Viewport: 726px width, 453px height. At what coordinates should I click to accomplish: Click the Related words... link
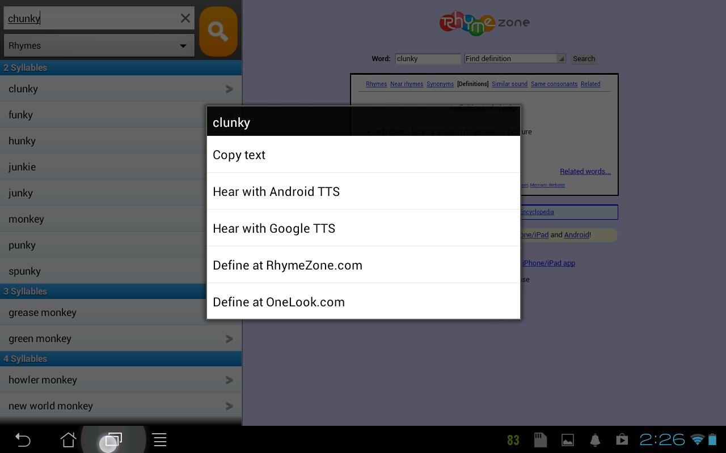click(x=585, y=172)
